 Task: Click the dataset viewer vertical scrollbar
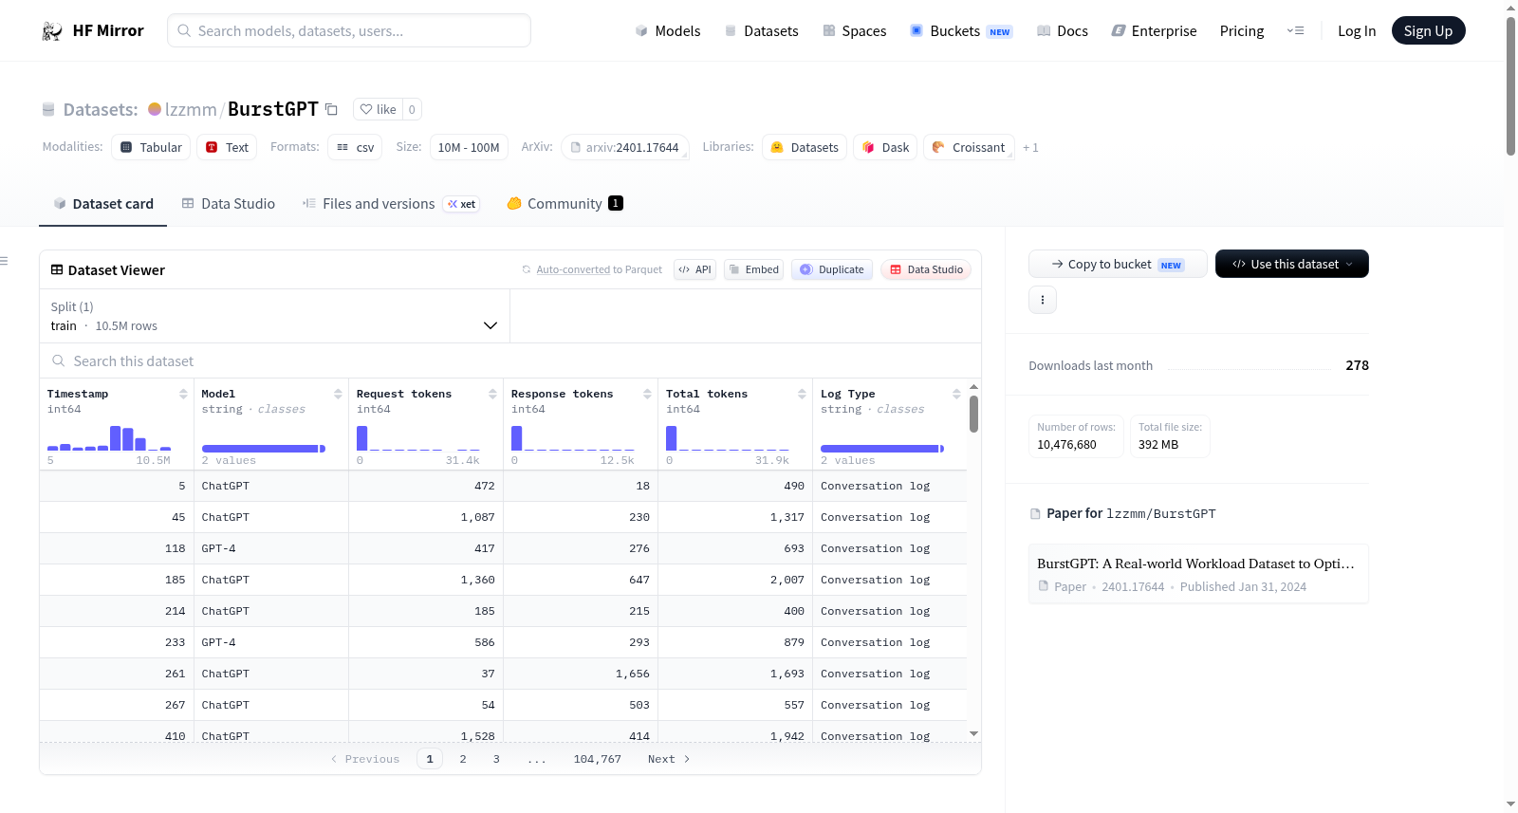click(x=973, y=414)
